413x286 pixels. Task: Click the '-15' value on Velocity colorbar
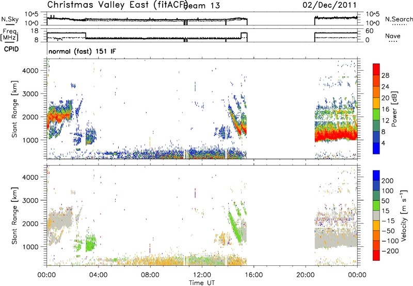click(388, 220)
